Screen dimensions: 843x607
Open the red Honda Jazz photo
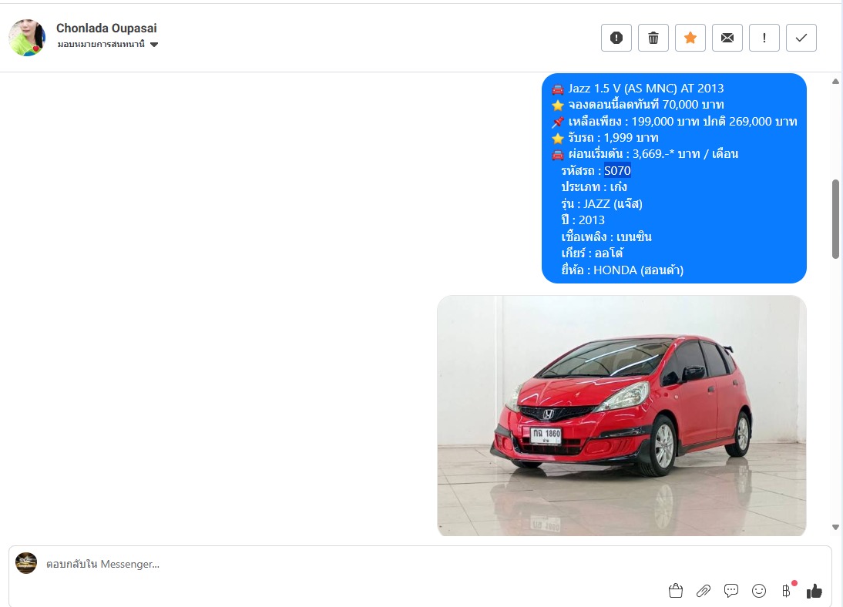click(x=622, y=416)
